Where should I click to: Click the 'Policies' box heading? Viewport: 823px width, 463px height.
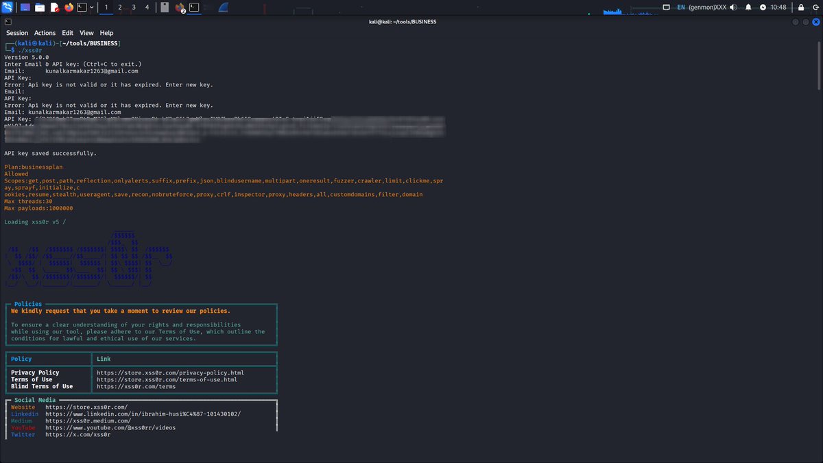coord(28,304)
